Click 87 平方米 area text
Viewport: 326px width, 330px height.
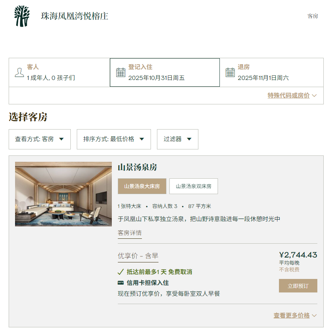pyautogui.click(x=200, y=206)
